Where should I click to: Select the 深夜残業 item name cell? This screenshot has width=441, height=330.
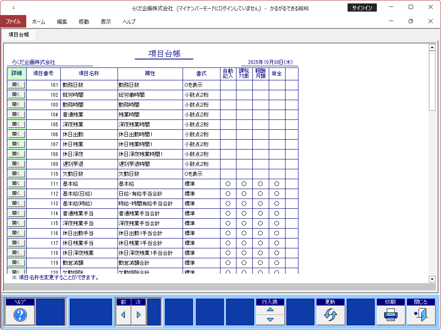pyautogui.click(x=89, y=125)
